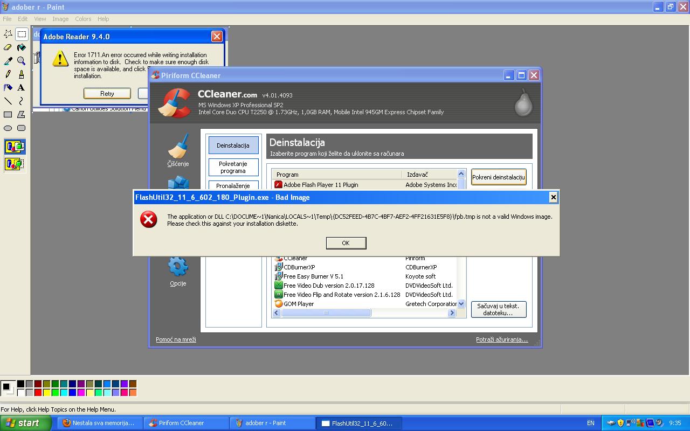Pick the yellow color swatch
The height and width of the screenshot is (431, 690).
pos(46,393)
